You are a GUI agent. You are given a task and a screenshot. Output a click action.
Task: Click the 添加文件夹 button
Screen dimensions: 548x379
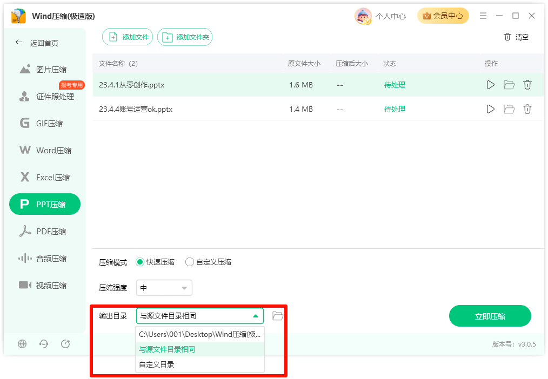click(x=185, y=37)
